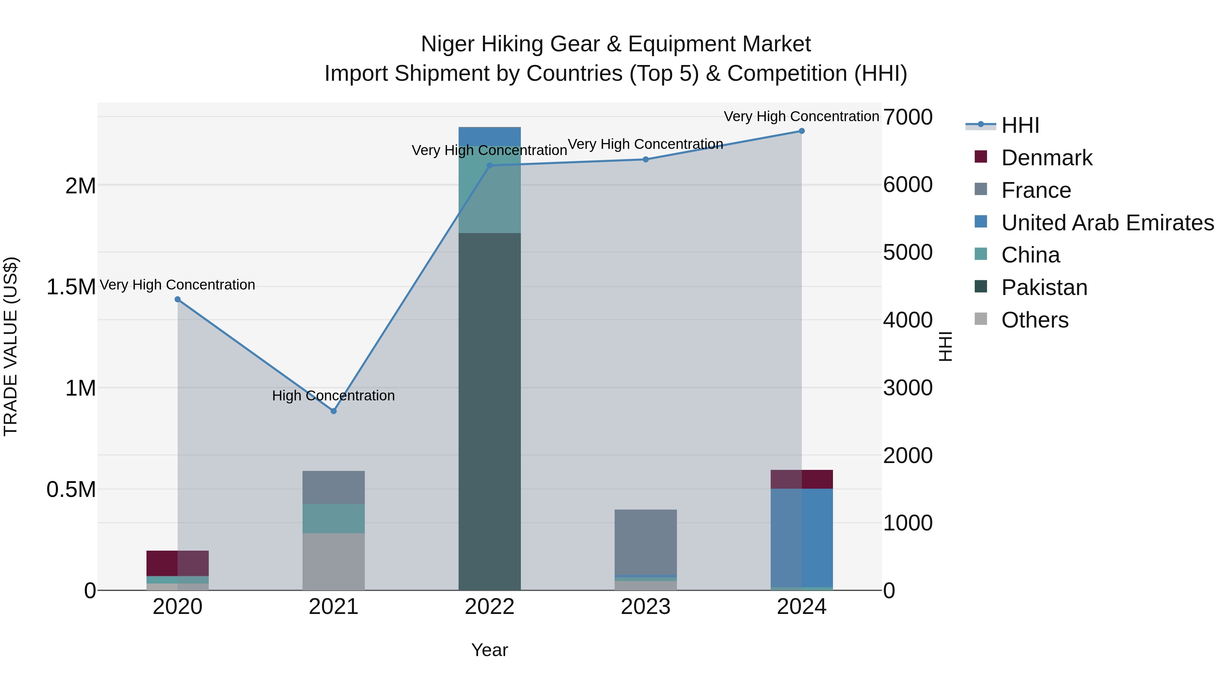Select the 2022 HHI data point
The height and width of the screenshot is (693, 1232).
pos(489,166)
